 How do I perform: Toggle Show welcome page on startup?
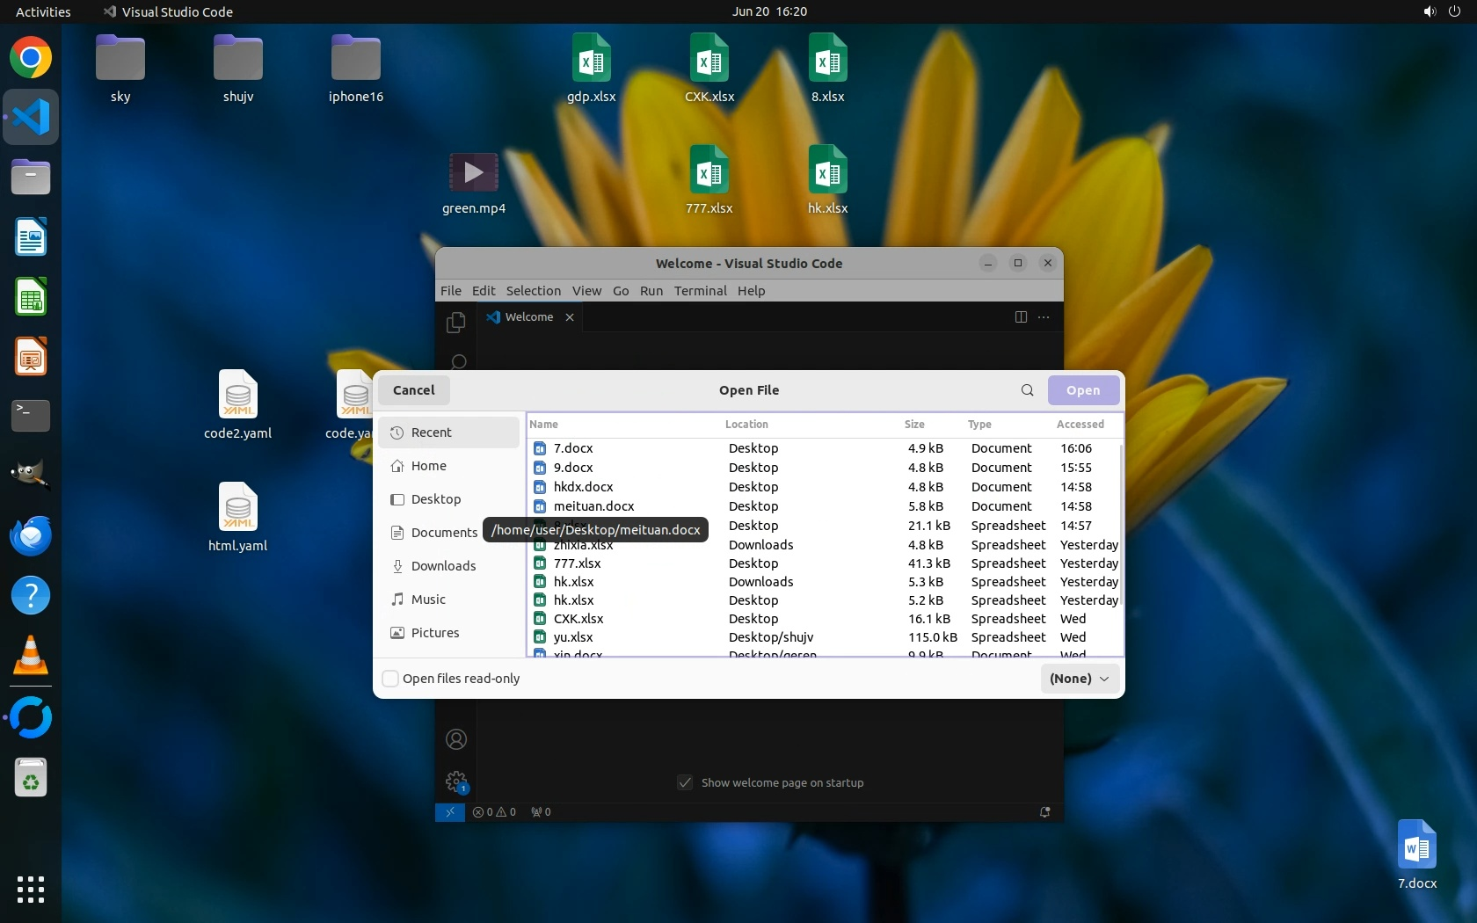point(685,782)
